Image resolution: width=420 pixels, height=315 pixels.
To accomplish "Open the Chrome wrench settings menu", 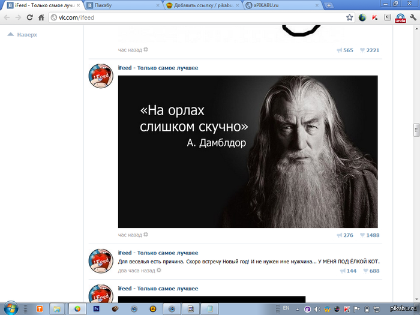I will [x=413, y=17].
